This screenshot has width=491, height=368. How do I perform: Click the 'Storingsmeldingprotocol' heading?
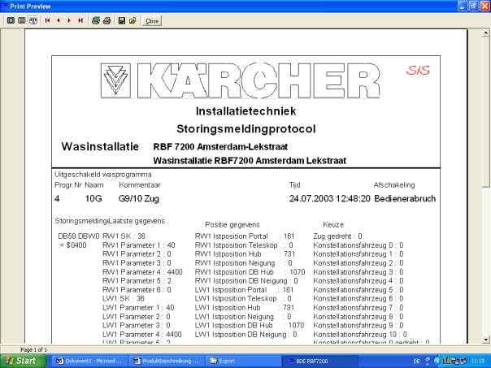245,129
